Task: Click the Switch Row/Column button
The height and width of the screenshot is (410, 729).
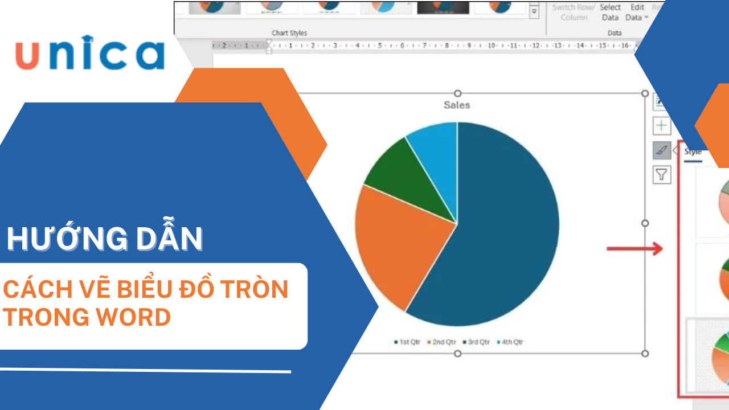Action: tap(574, 12)
